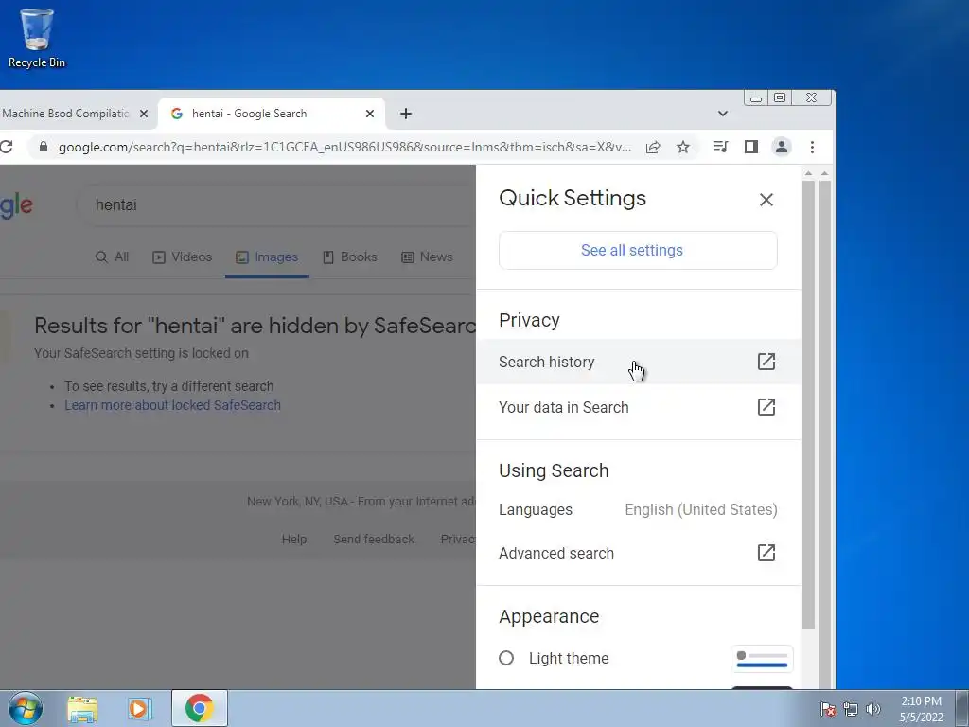The image size is (969, 727).
Task: Reload the page with the refresh icon
Action: (7, 147)
